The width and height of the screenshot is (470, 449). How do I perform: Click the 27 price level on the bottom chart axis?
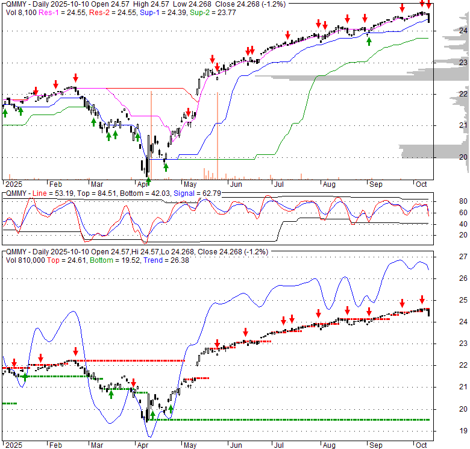463,257
